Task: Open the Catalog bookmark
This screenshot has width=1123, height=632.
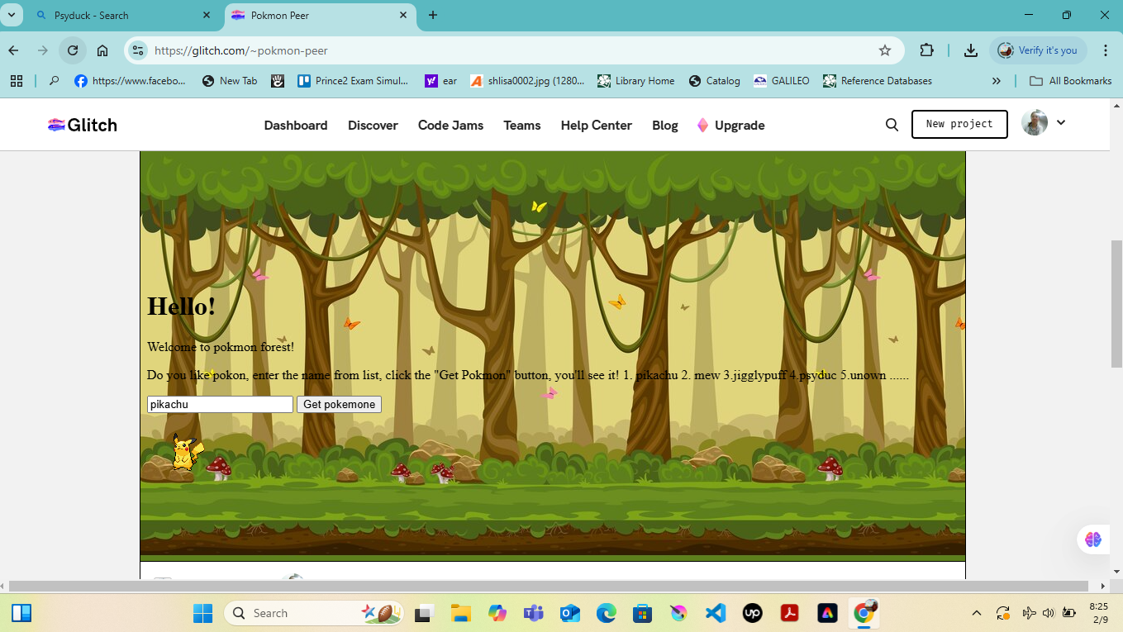Action: (x=715, y=81)
